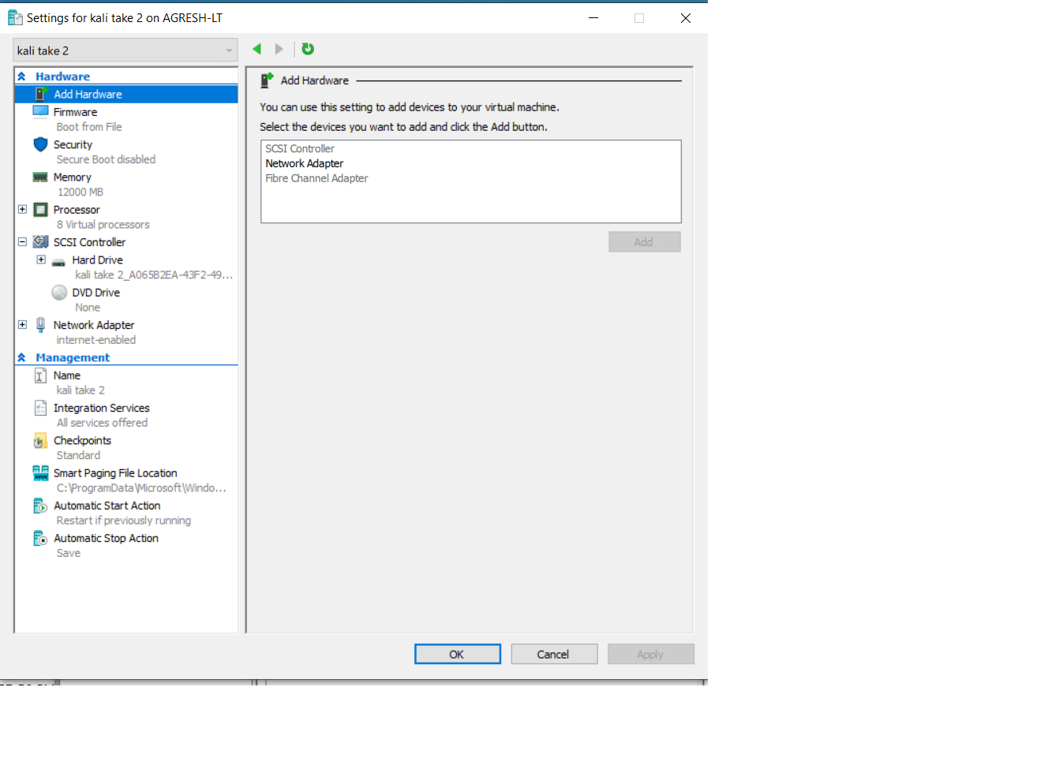Click the OK button
1059x784 pixels.
tap(457, 653)
